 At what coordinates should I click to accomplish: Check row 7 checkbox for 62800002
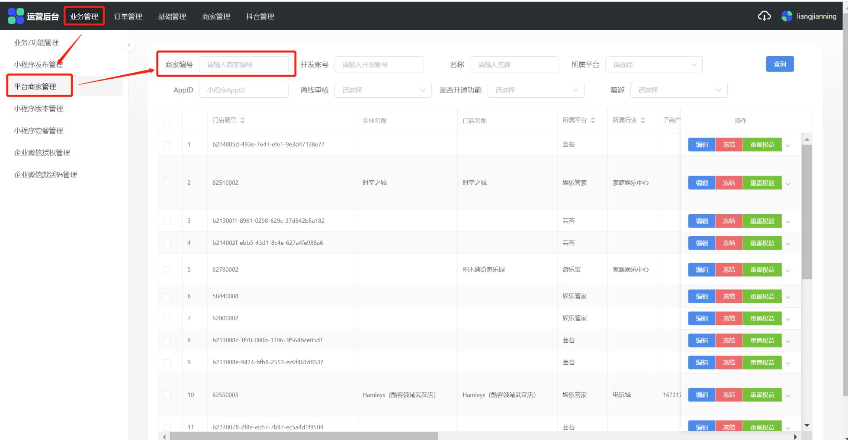click(x=167, y=319)
